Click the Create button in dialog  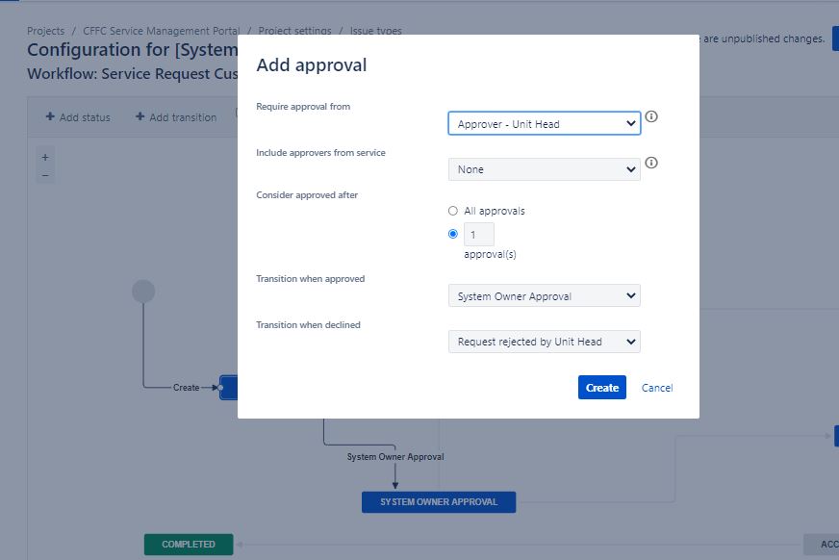[602, 387]
